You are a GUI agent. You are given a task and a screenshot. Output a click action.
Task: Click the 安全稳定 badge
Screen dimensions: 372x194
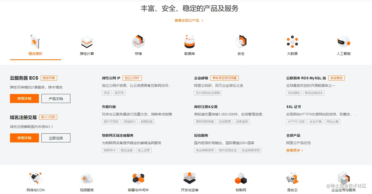pyautogui.click(x=337, y=78)
